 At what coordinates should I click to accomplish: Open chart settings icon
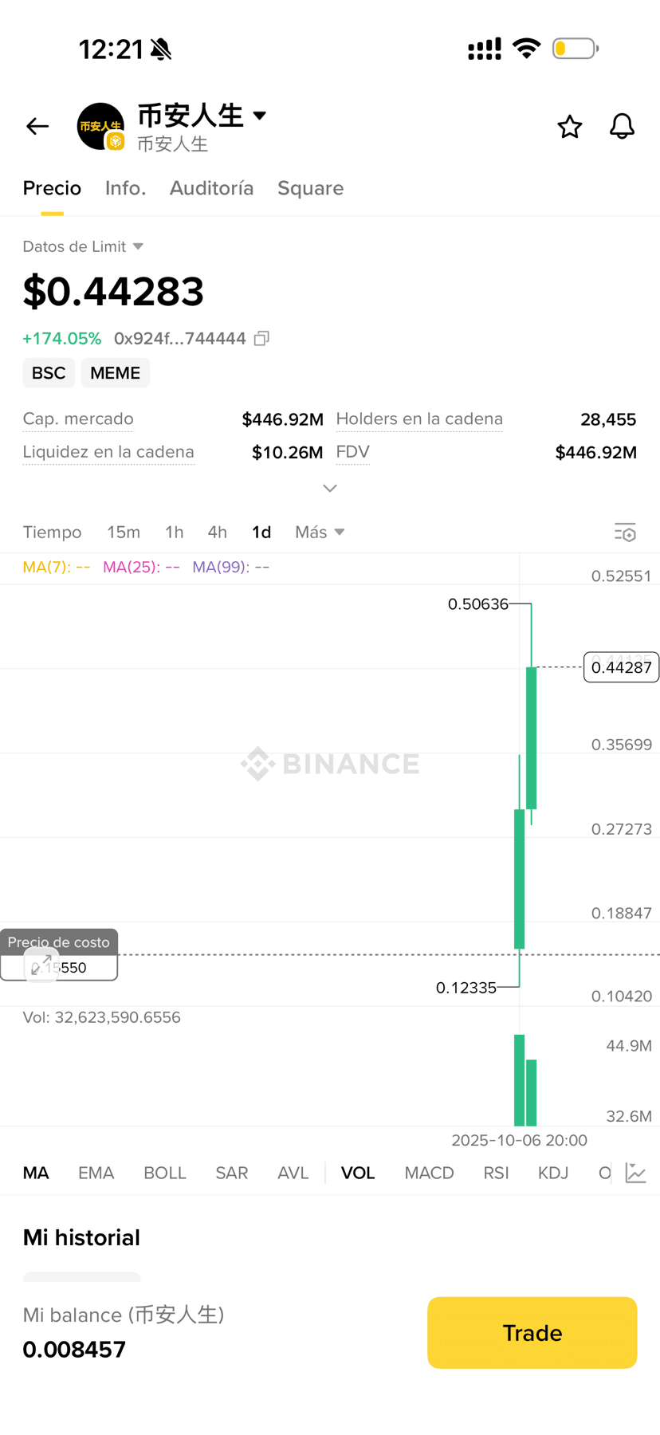[x=625, y=533]
